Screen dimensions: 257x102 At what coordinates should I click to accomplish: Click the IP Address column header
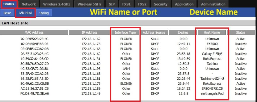pos(89,32)
